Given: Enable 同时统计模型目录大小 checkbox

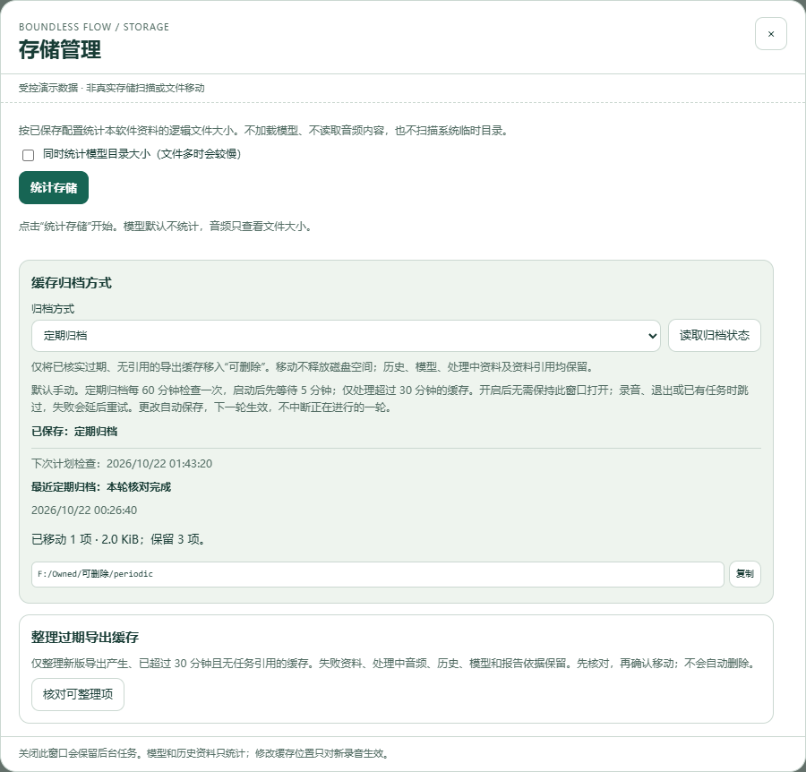Looking at the screenshot, I should 29,155.
